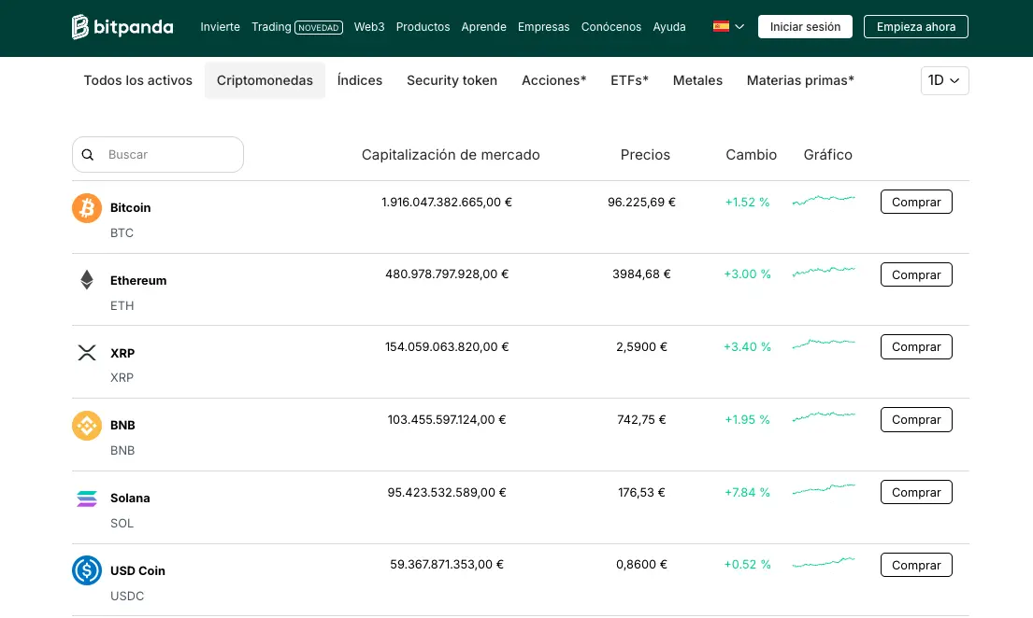Select the Criptomonedas tab
1033x618 pixels.
pos(265,80)
